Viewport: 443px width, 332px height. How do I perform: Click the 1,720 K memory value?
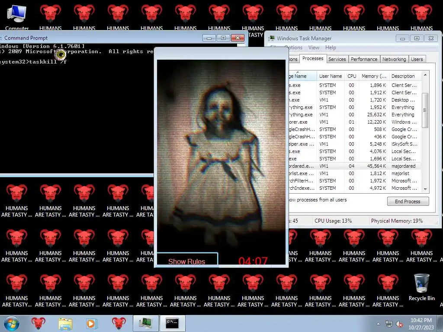[378, 100]
